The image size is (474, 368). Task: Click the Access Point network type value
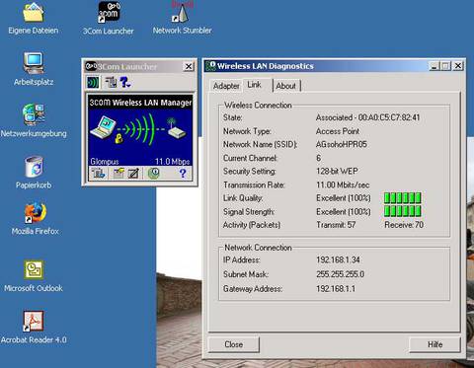pyautogui.click(x=338, y=131)
